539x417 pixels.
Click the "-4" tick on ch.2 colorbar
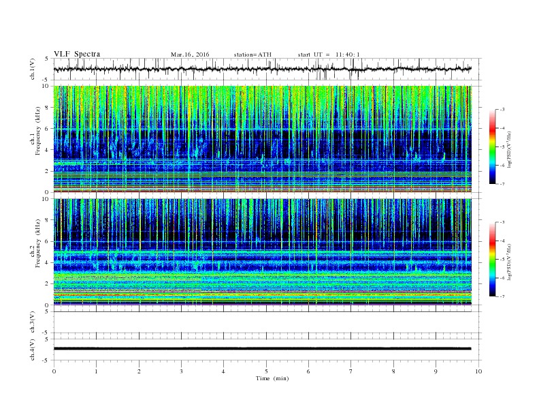(x=502, y=241)
